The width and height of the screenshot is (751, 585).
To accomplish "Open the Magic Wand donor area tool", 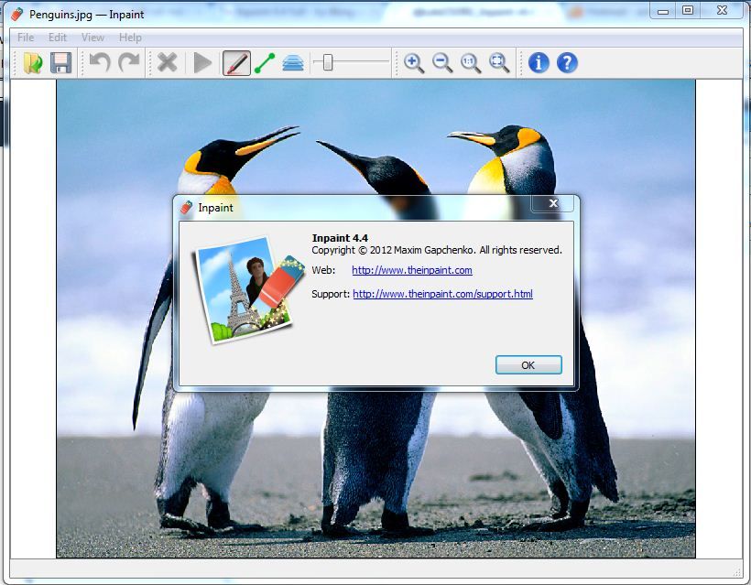I will pyautogui.click(x=291, y=62).
